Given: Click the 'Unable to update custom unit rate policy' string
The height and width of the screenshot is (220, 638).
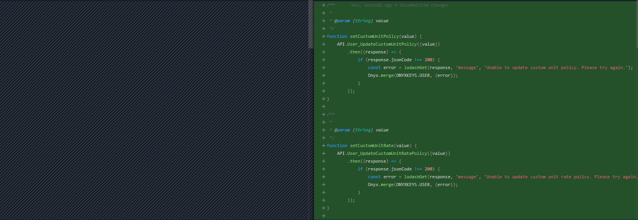Looking at the screenshot, I should [561, 177].
